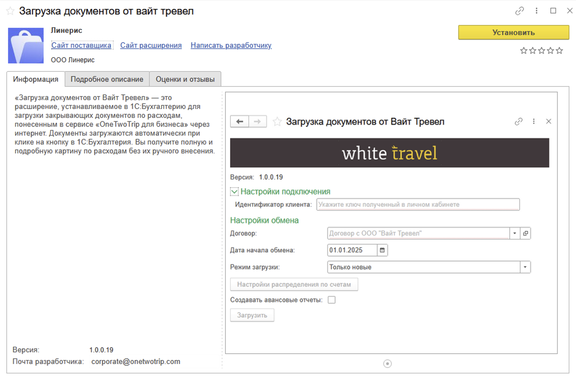Collapse the Настройки подключения section

click(234, 192)
